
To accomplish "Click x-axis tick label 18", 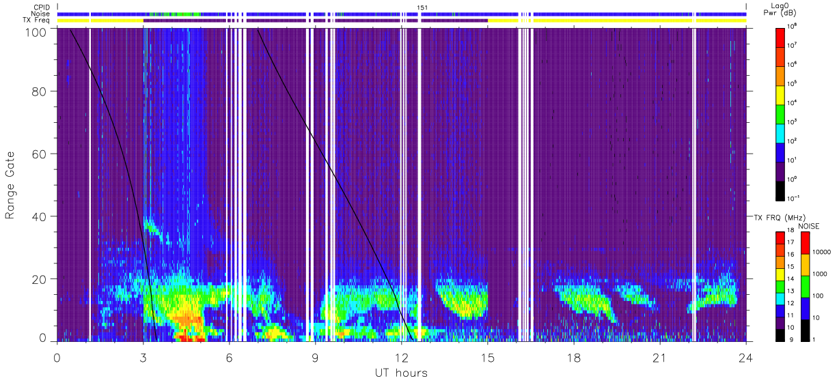I will 573,358.
